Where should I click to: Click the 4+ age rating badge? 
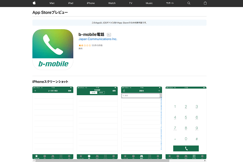109,35
